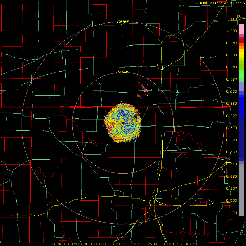The width and height of the screenshot is (246, 246).
Task: Click the Correlation Coefficient KVNX caption text
Action: (x=124, y=244)
